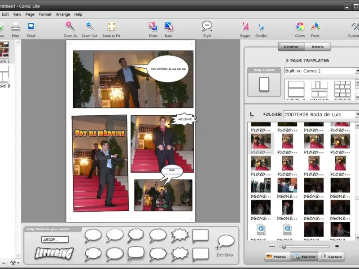Click the Zoom In magnifier icon
Viewport: 359px width, 269px height.
70,26
